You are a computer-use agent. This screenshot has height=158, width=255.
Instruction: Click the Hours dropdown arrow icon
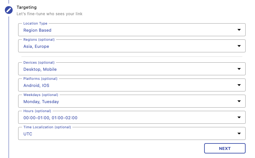point(239,118)
